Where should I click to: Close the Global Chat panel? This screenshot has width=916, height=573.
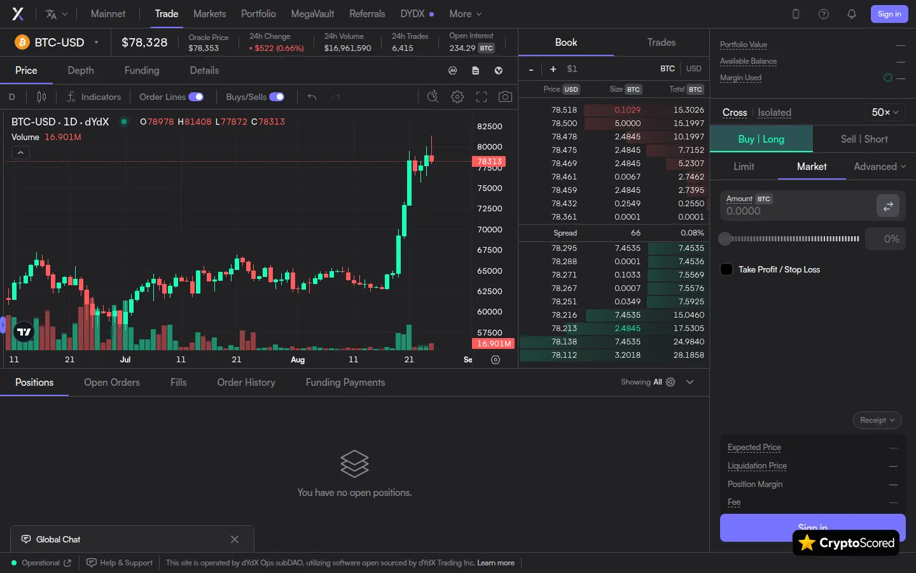click(235, 539)
